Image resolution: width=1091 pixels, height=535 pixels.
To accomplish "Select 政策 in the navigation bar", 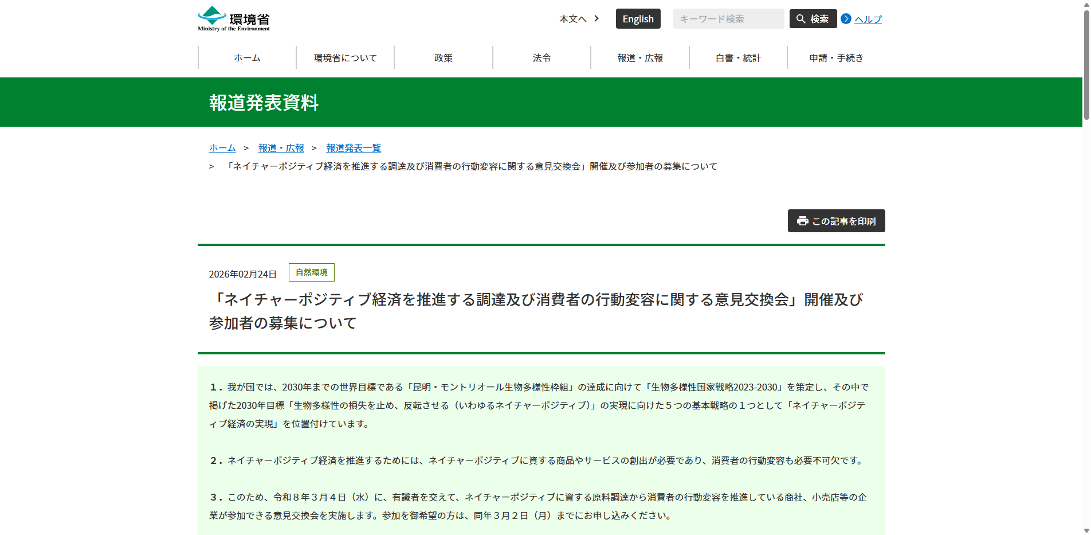I will (443, 57).
